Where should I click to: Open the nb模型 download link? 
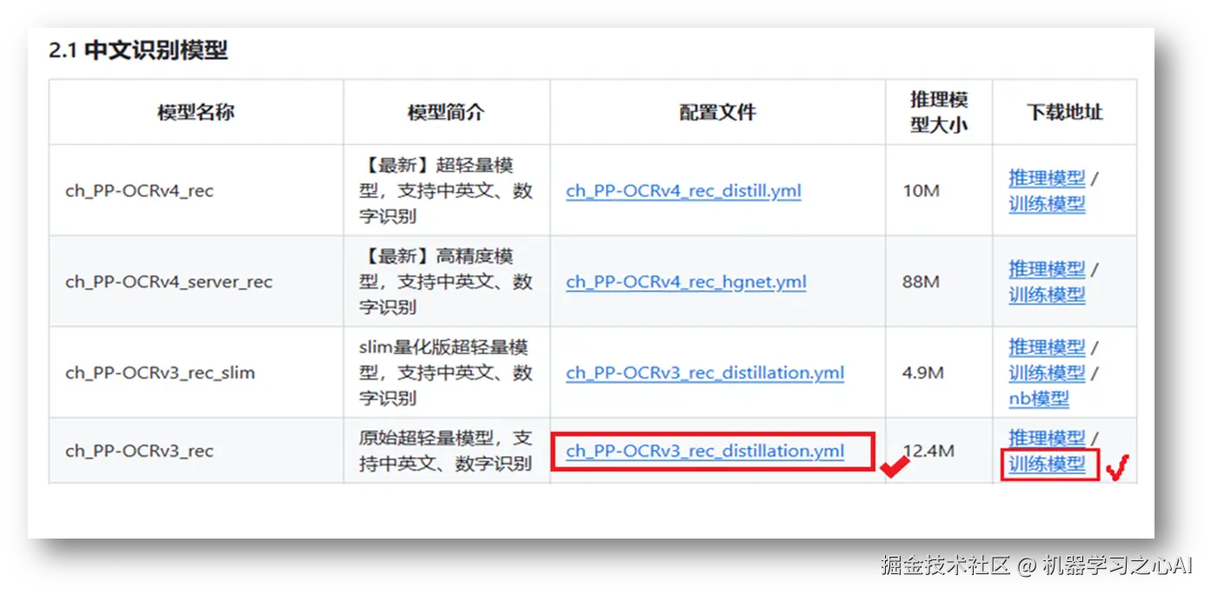[1036, 399]
